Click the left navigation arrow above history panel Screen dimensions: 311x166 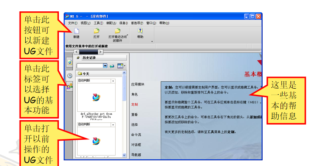77,52
